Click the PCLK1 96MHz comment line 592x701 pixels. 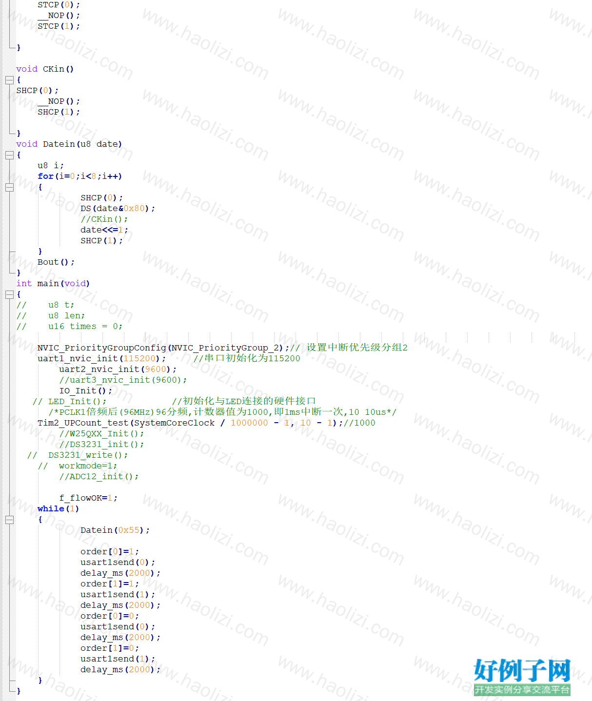[222, 412]
